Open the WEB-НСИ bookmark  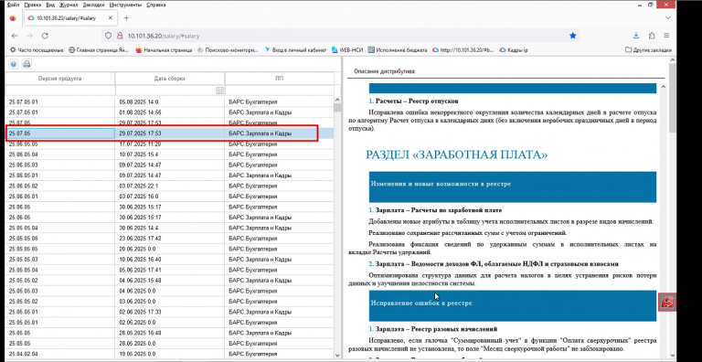coord(347,50)
